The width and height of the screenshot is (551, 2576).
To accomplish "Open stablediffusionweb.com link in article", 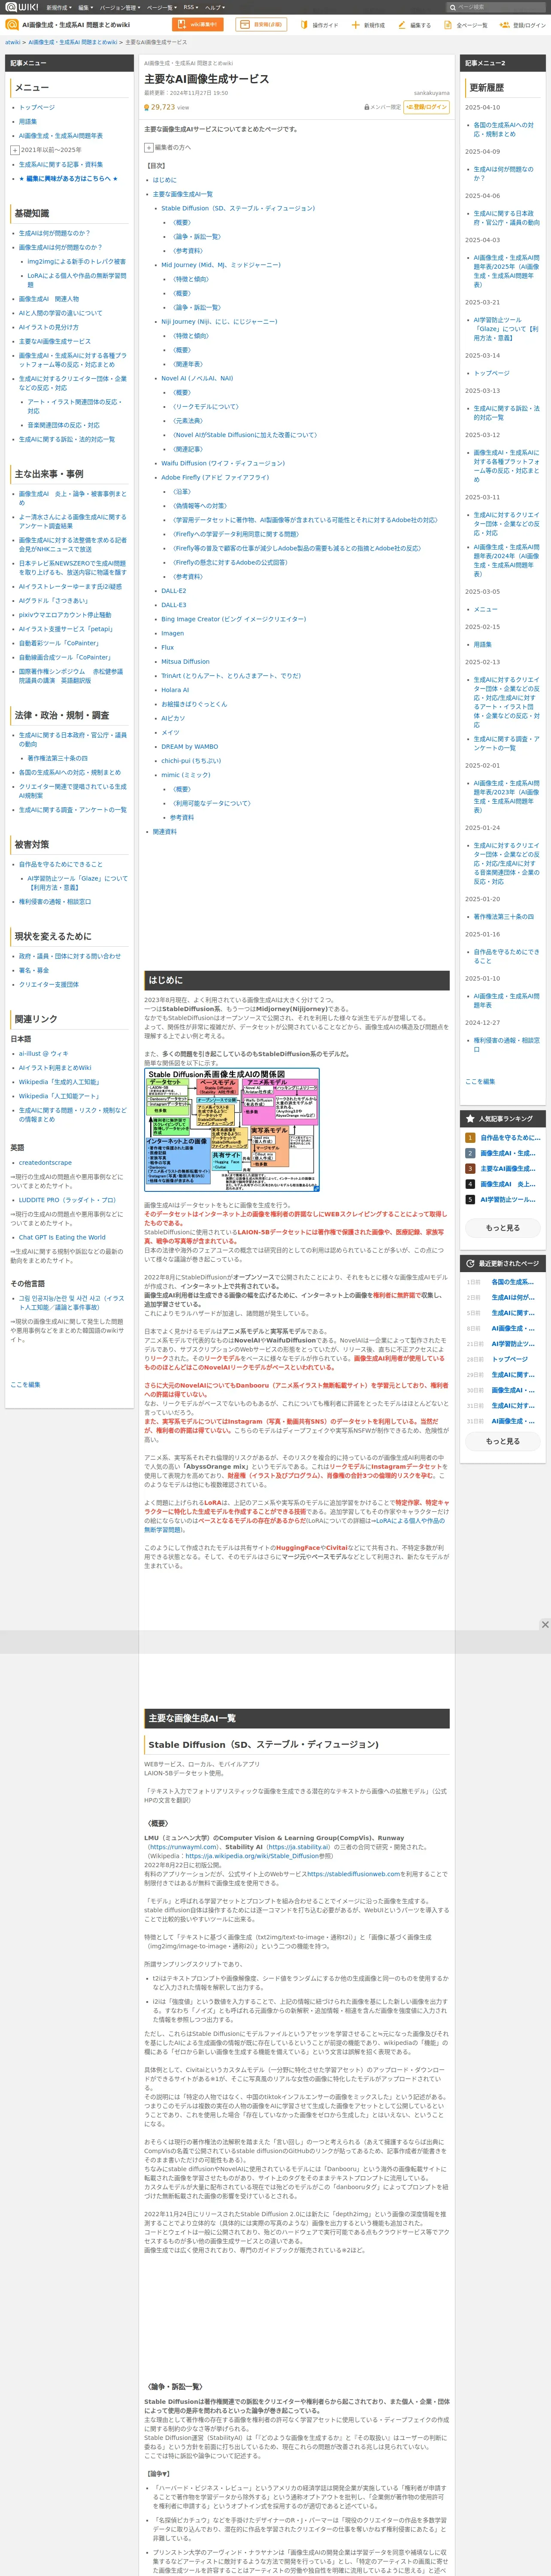I will pos(354,1874).
